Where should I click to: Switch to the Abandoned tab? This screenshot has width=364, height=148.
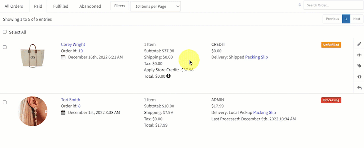pos(90,6)
